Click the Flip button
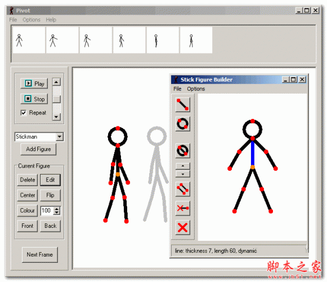Viewport: 327px width, 282px height. (x=50, y=195)
